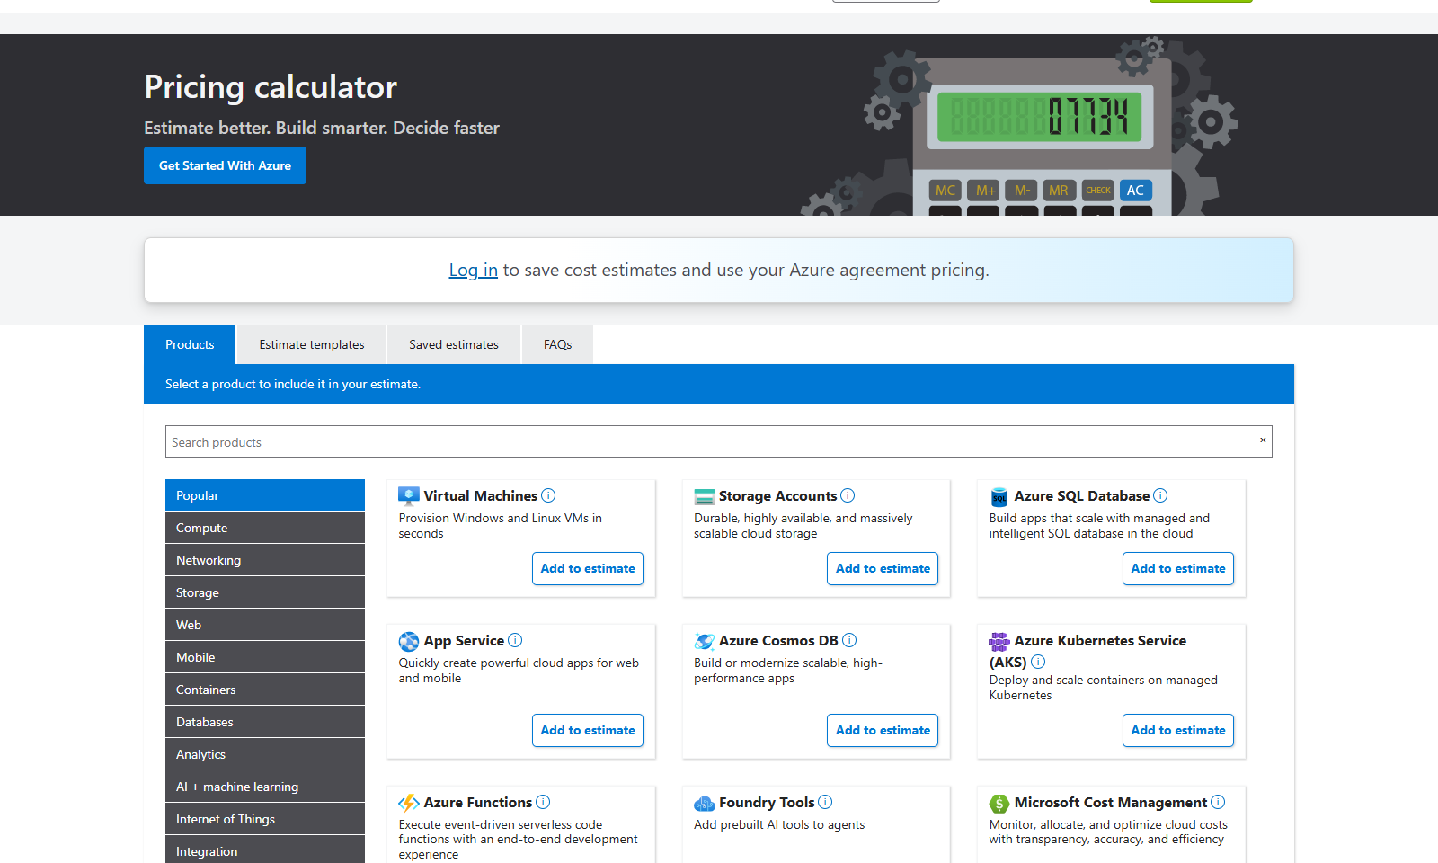This screenshot has width=1438, height=863.
Task: Open the AKS info icon
Action: click(x=1038, y=662)
